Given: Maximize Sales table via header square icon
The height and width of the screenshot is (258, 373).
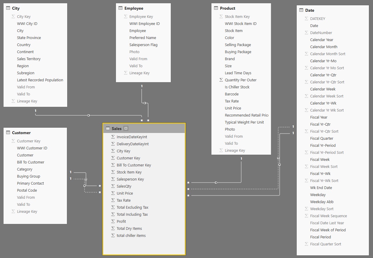Looking at the screenshot, I should click(126, 128).
